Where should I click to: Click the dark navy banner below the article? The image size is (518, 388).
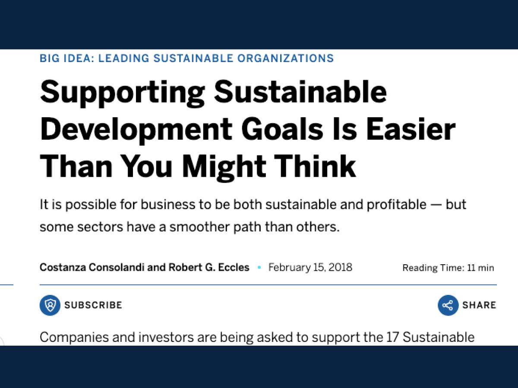pos(259,366)
